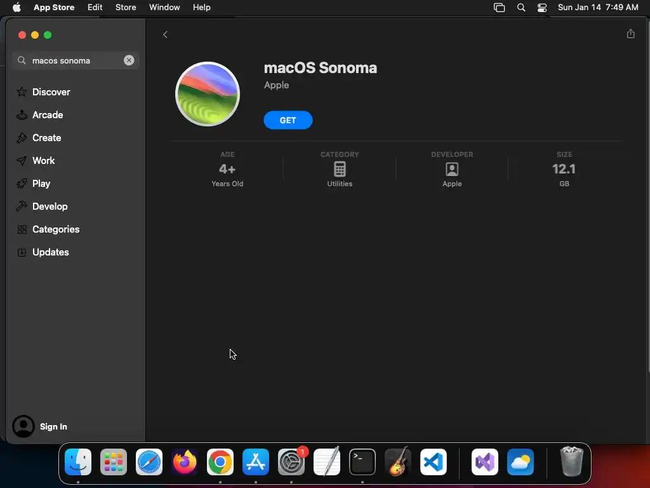Open Finder from the Dock
Viewport: 650px width, 488px height.
[x=78, y=462]
